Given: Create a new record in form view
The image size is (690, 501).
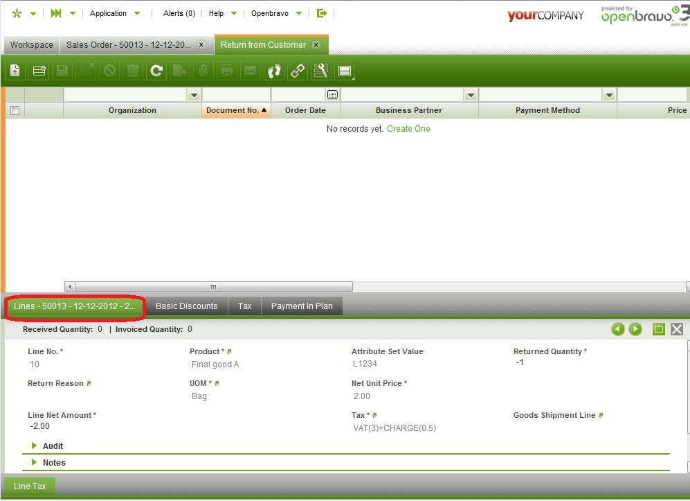Looking at the screenshot, I should click(16, 71).
